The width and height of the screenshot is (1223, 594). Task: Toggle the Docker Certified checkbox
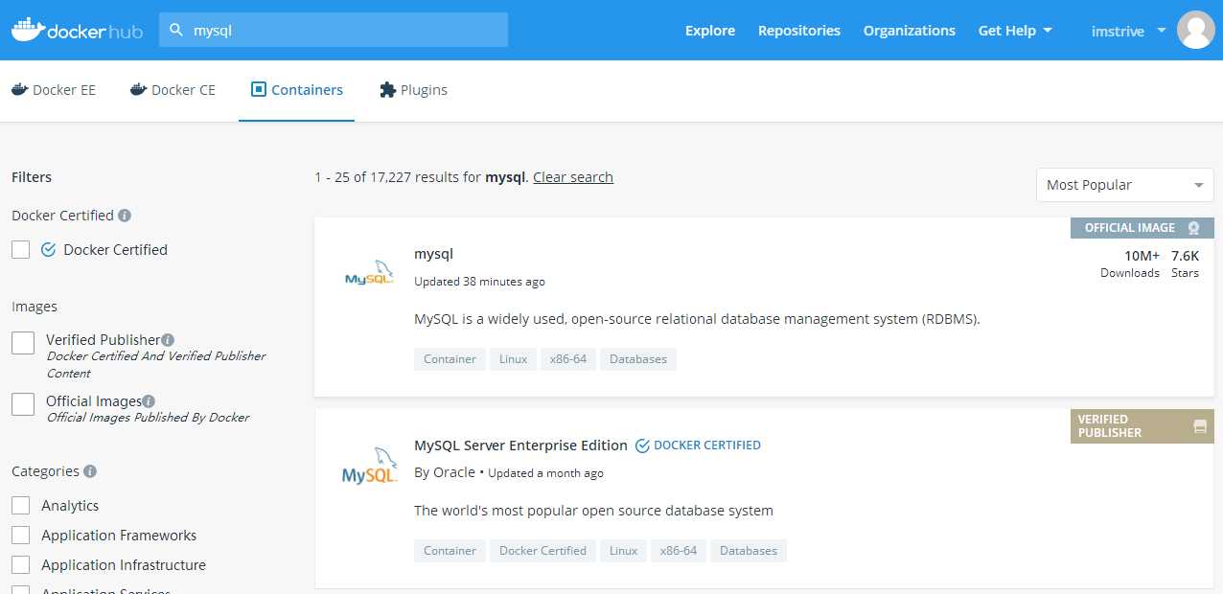pyautogui.click(x=21, y=249)
